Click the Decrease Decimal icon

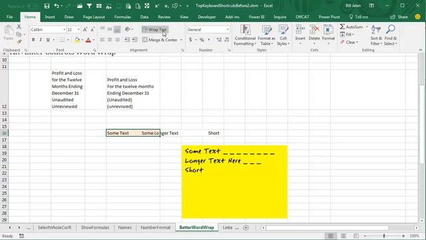tap(226, 40)
